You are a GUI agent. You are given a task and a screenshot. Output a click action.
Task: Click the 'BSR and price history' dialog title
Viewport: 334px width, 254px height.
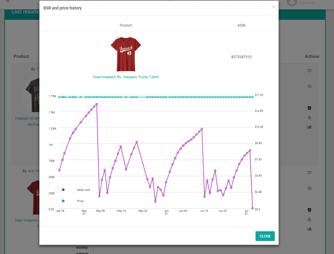(63, 8)
